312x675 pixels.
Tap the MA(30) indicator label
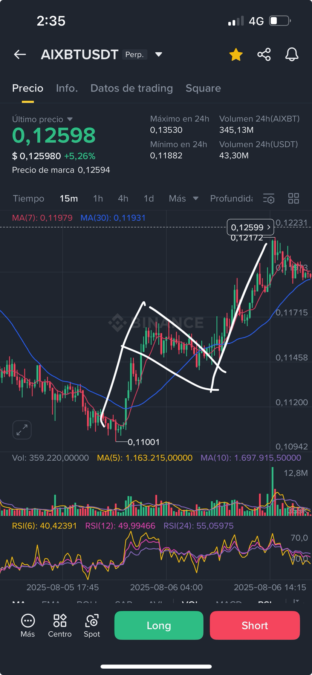click(x=113, y=218)
